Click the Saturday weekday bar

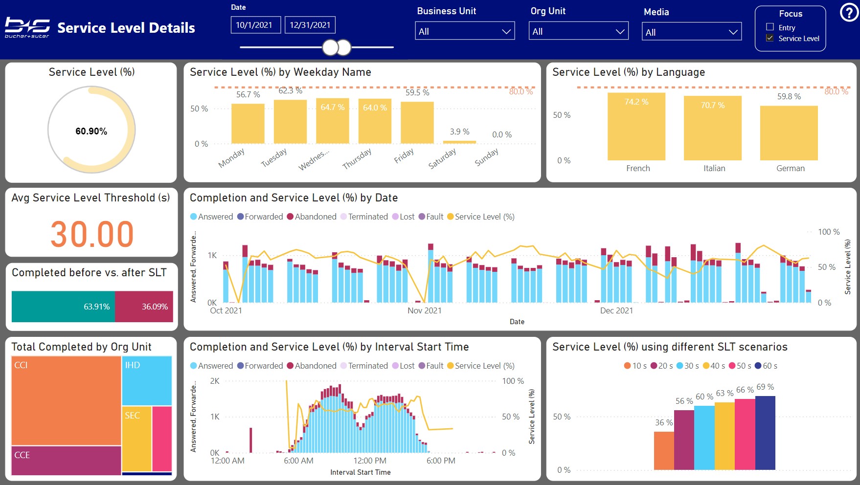[x=459, y=142]
